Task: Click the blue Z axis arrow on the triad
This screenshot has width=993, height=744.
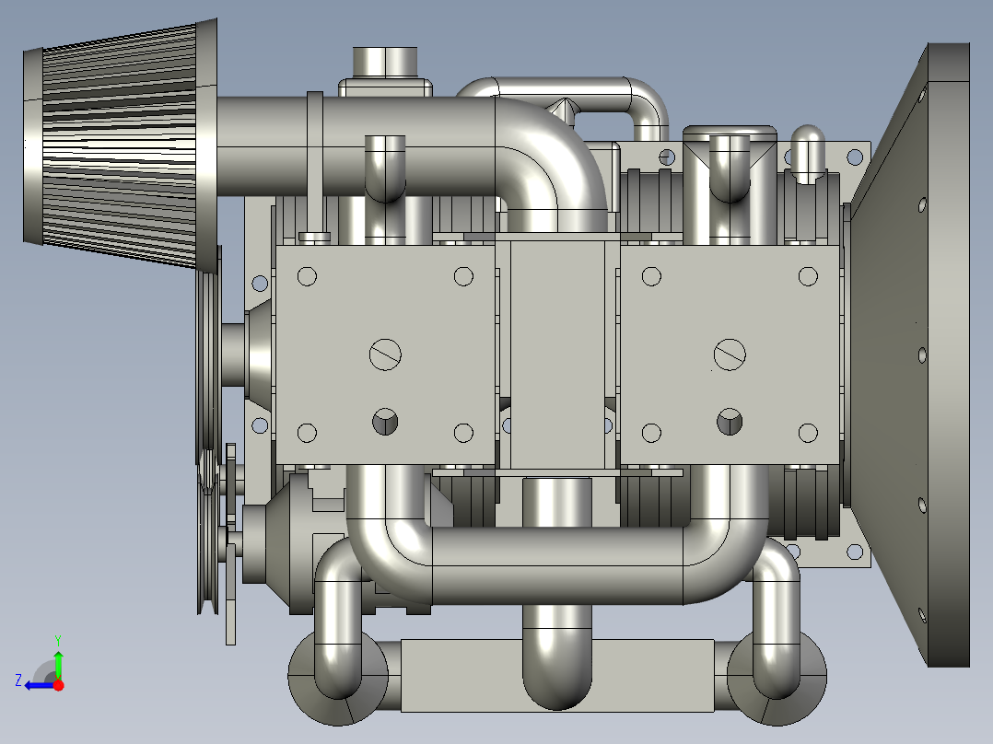Action: coord(40,685)
